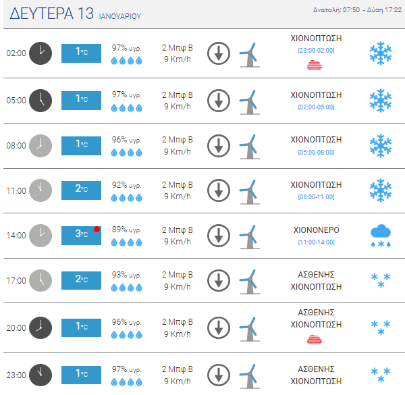Viewport: 405px width, 395px height.
Task: Click the ΔΕΥΤΕΡΑ 13 date heading
Action: (52, 14)
